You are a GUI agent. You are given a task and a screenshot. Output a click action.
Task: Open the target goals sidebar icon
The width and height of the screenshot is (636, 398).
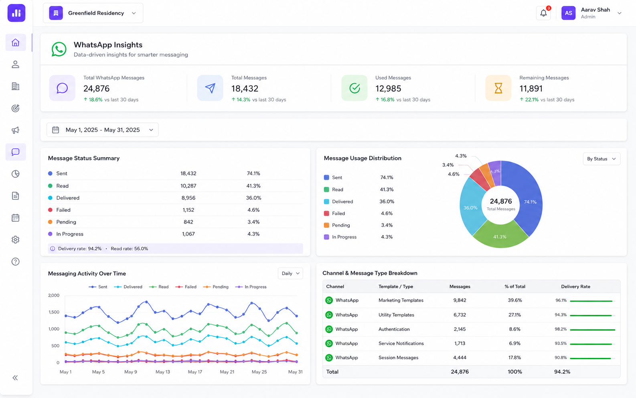coord(16,108)
